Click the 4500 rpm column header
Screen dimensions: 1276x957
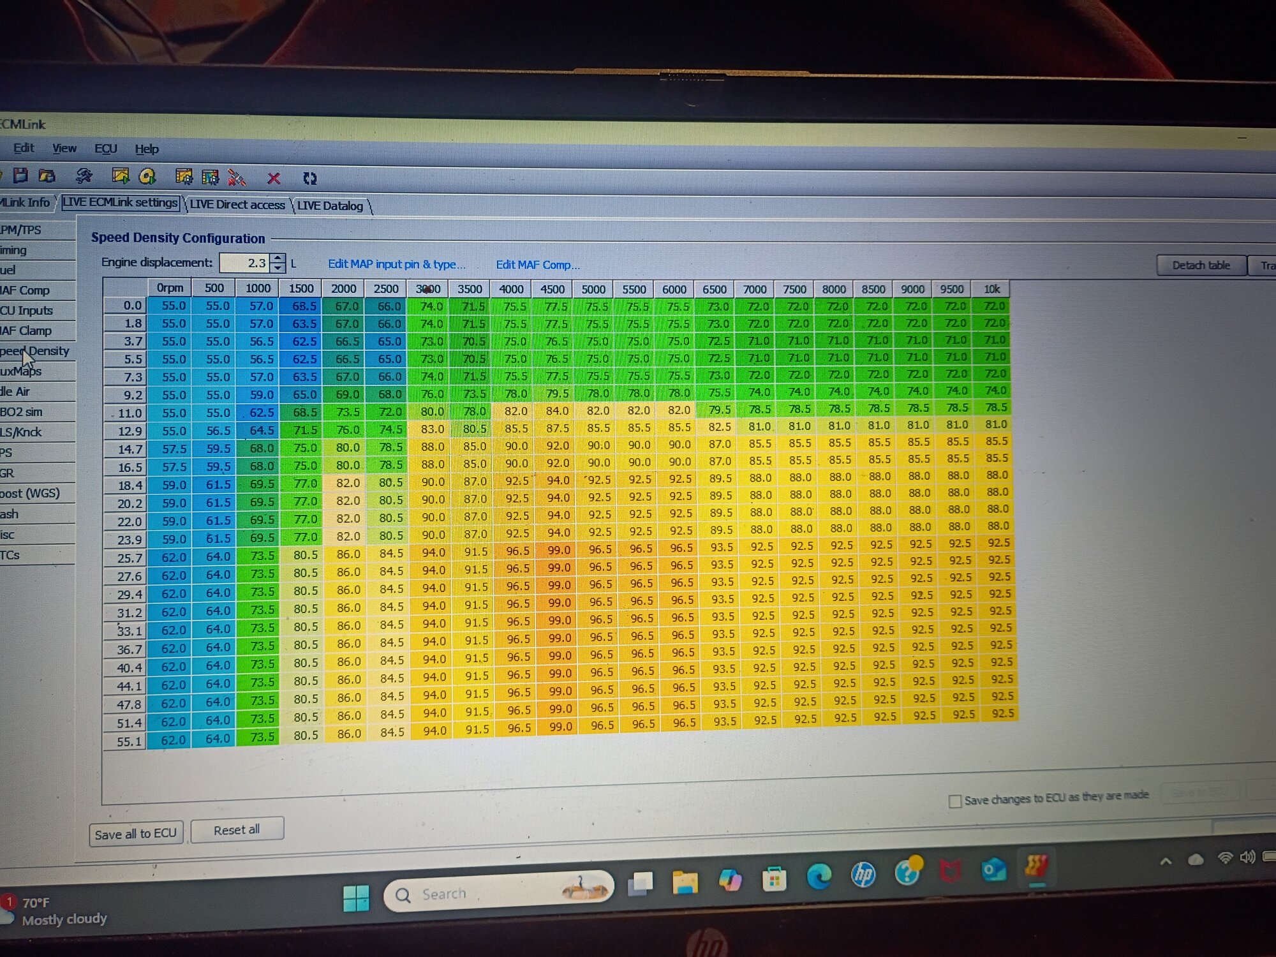553,289
